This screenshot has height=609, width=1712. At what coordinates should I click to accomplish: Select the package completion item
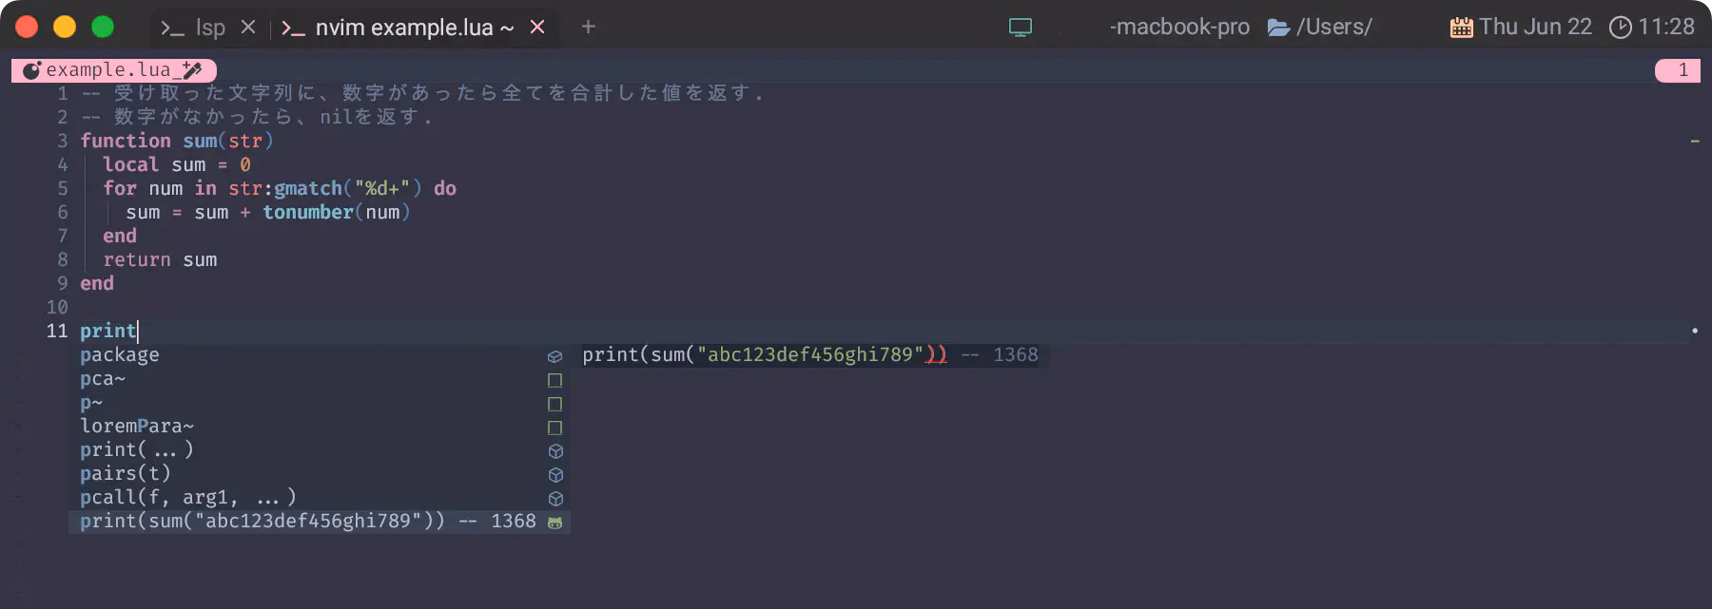[x=320, y=355]
